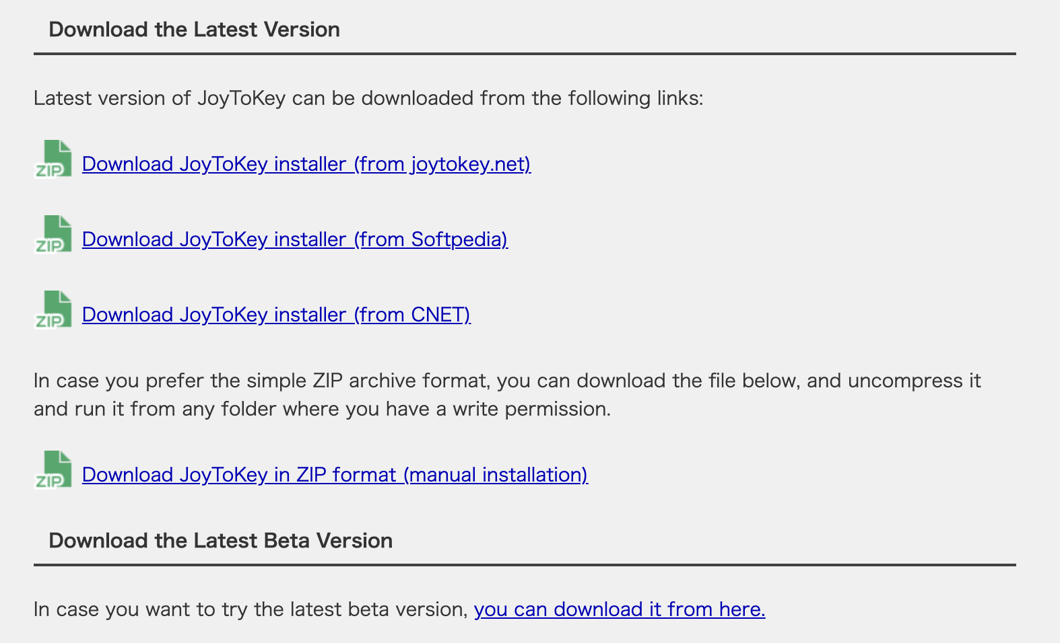The height and width of the screenshot is (643, 1060).
Task: Click the divider line under "Download the Latest Version"
Action: pos(525,54)
